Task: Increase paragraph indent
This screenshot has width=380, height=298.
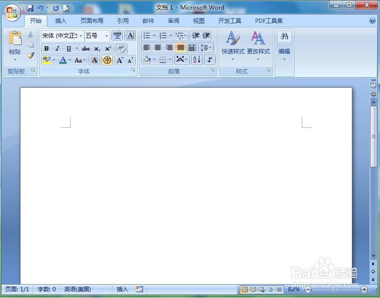Action: (206, 36)
